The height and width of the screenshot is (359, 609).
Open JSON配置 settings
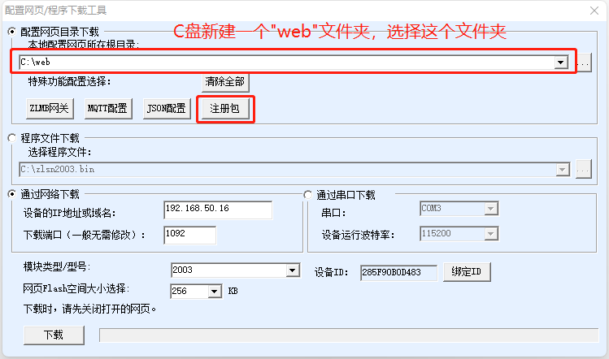(166, 108)
